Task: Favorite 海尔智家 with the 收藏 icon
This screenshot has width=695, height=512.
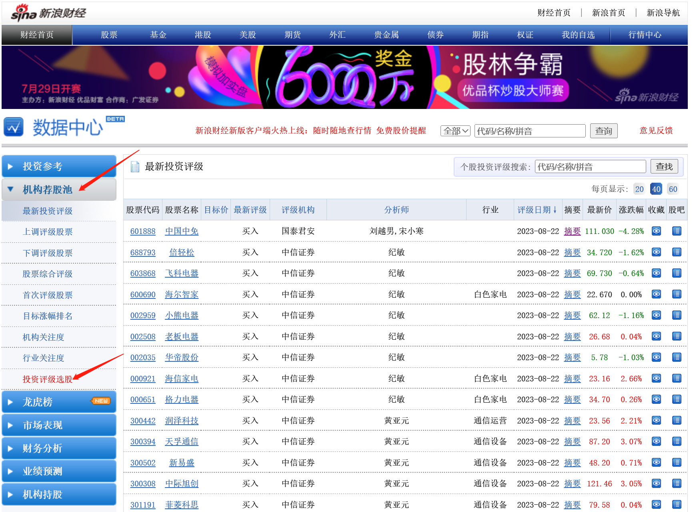Action: (x=656, y=294)
